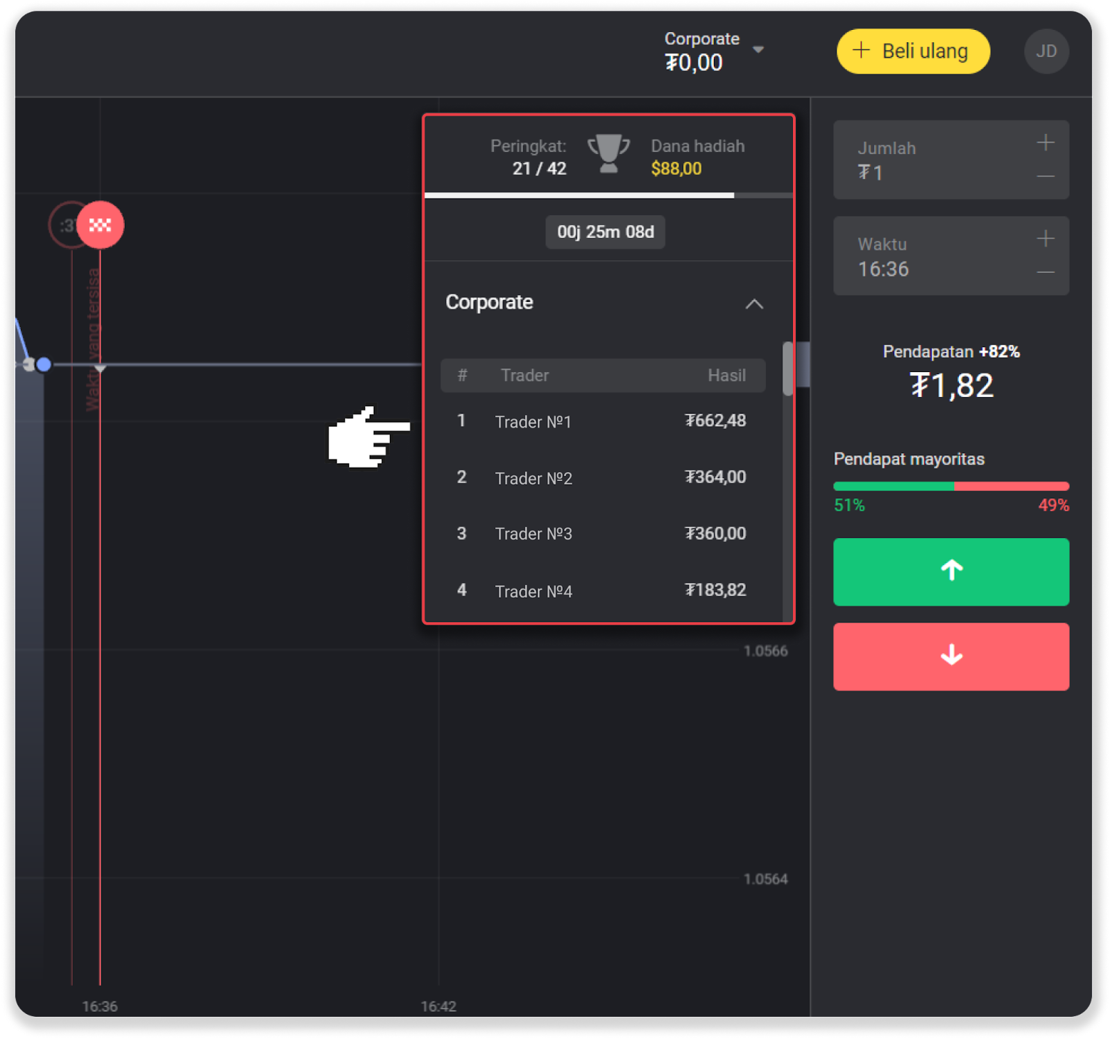This screenshot has width=1110, height=1039.
Task: Click the Pendapat mayoritas sentiment bar
Action: [x=950, y=486]
